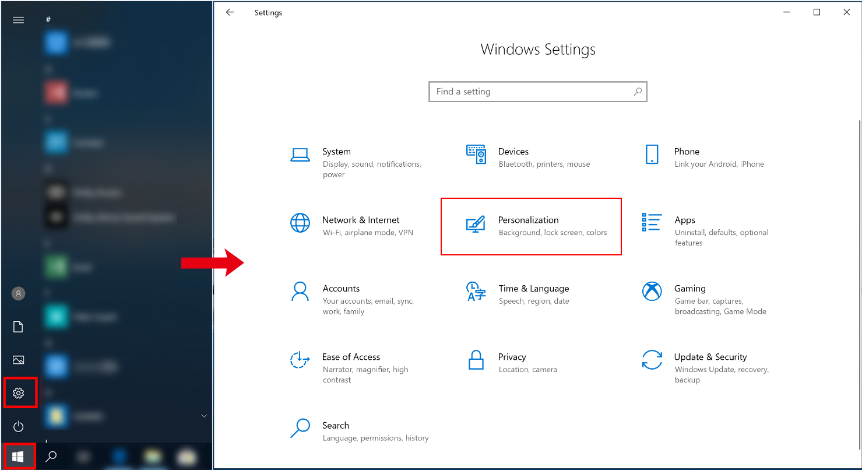Screen dimensions: 862x470
Task: Open the Apps list icon
Action: (652, 222)
